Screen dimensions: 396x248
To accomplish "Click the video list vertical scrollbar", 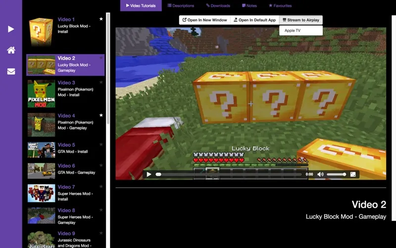I will point(108,68).
